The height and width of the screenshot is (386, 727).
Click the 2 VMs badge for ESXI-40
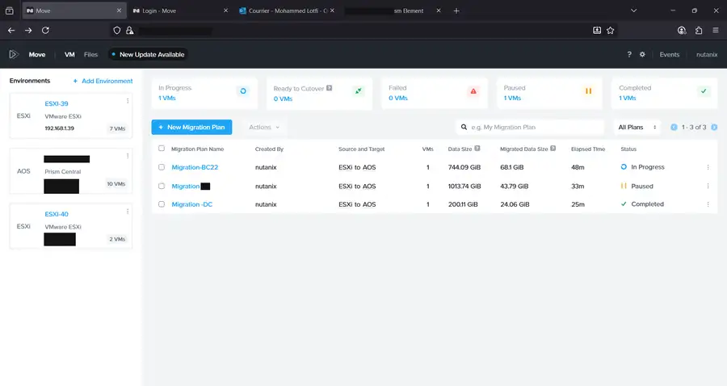pos(117,239)
